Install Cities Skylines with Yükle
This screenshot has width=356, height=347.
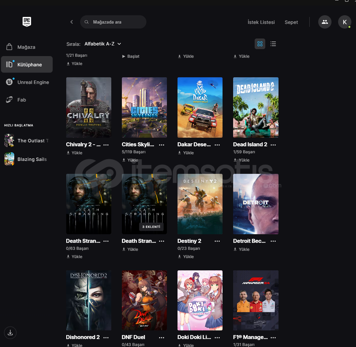(130, 160)
